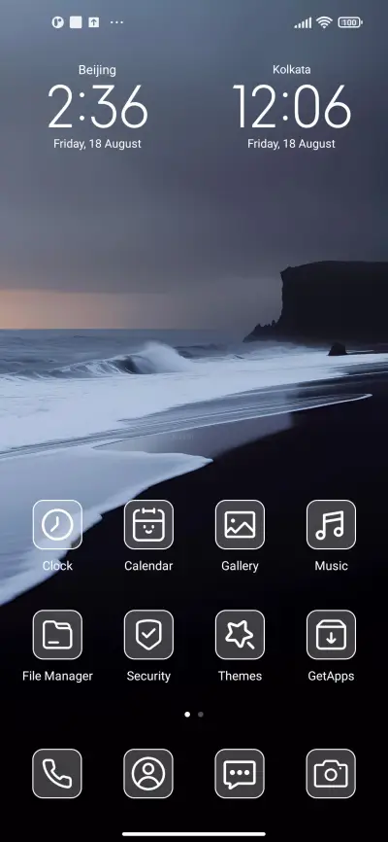The image size is (388, 842).
Task: Tap the first home screen page dot
Action: (x=187, y=715)
